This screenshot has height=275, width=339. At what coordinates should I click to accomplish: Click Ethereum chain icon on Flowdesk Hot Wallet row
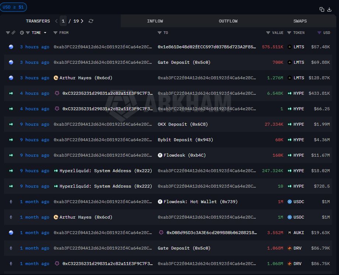click(x=11, y=202)
